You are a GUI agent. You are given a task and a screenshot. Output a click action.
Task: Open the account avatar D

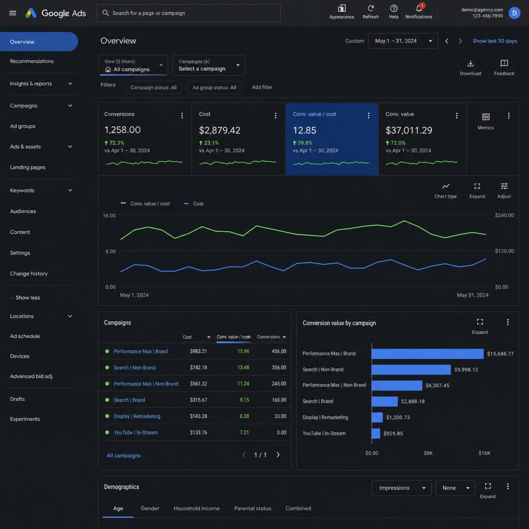pos(514,13)
